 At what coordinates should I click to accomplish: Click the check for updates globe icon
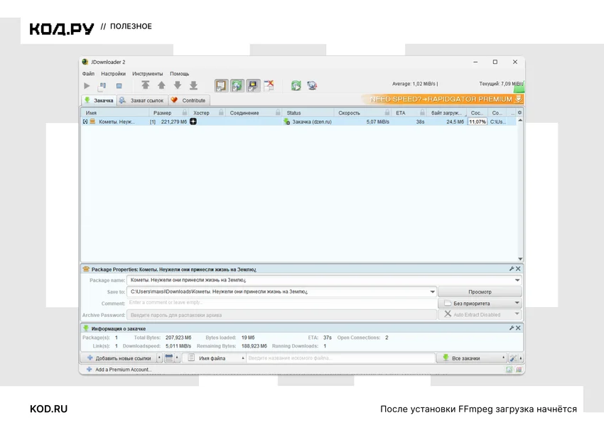312,85
